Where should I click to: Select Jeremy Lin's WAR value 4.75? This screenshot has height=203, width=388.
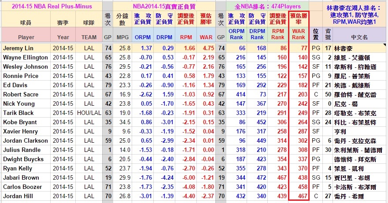click(x=206, y=48)
